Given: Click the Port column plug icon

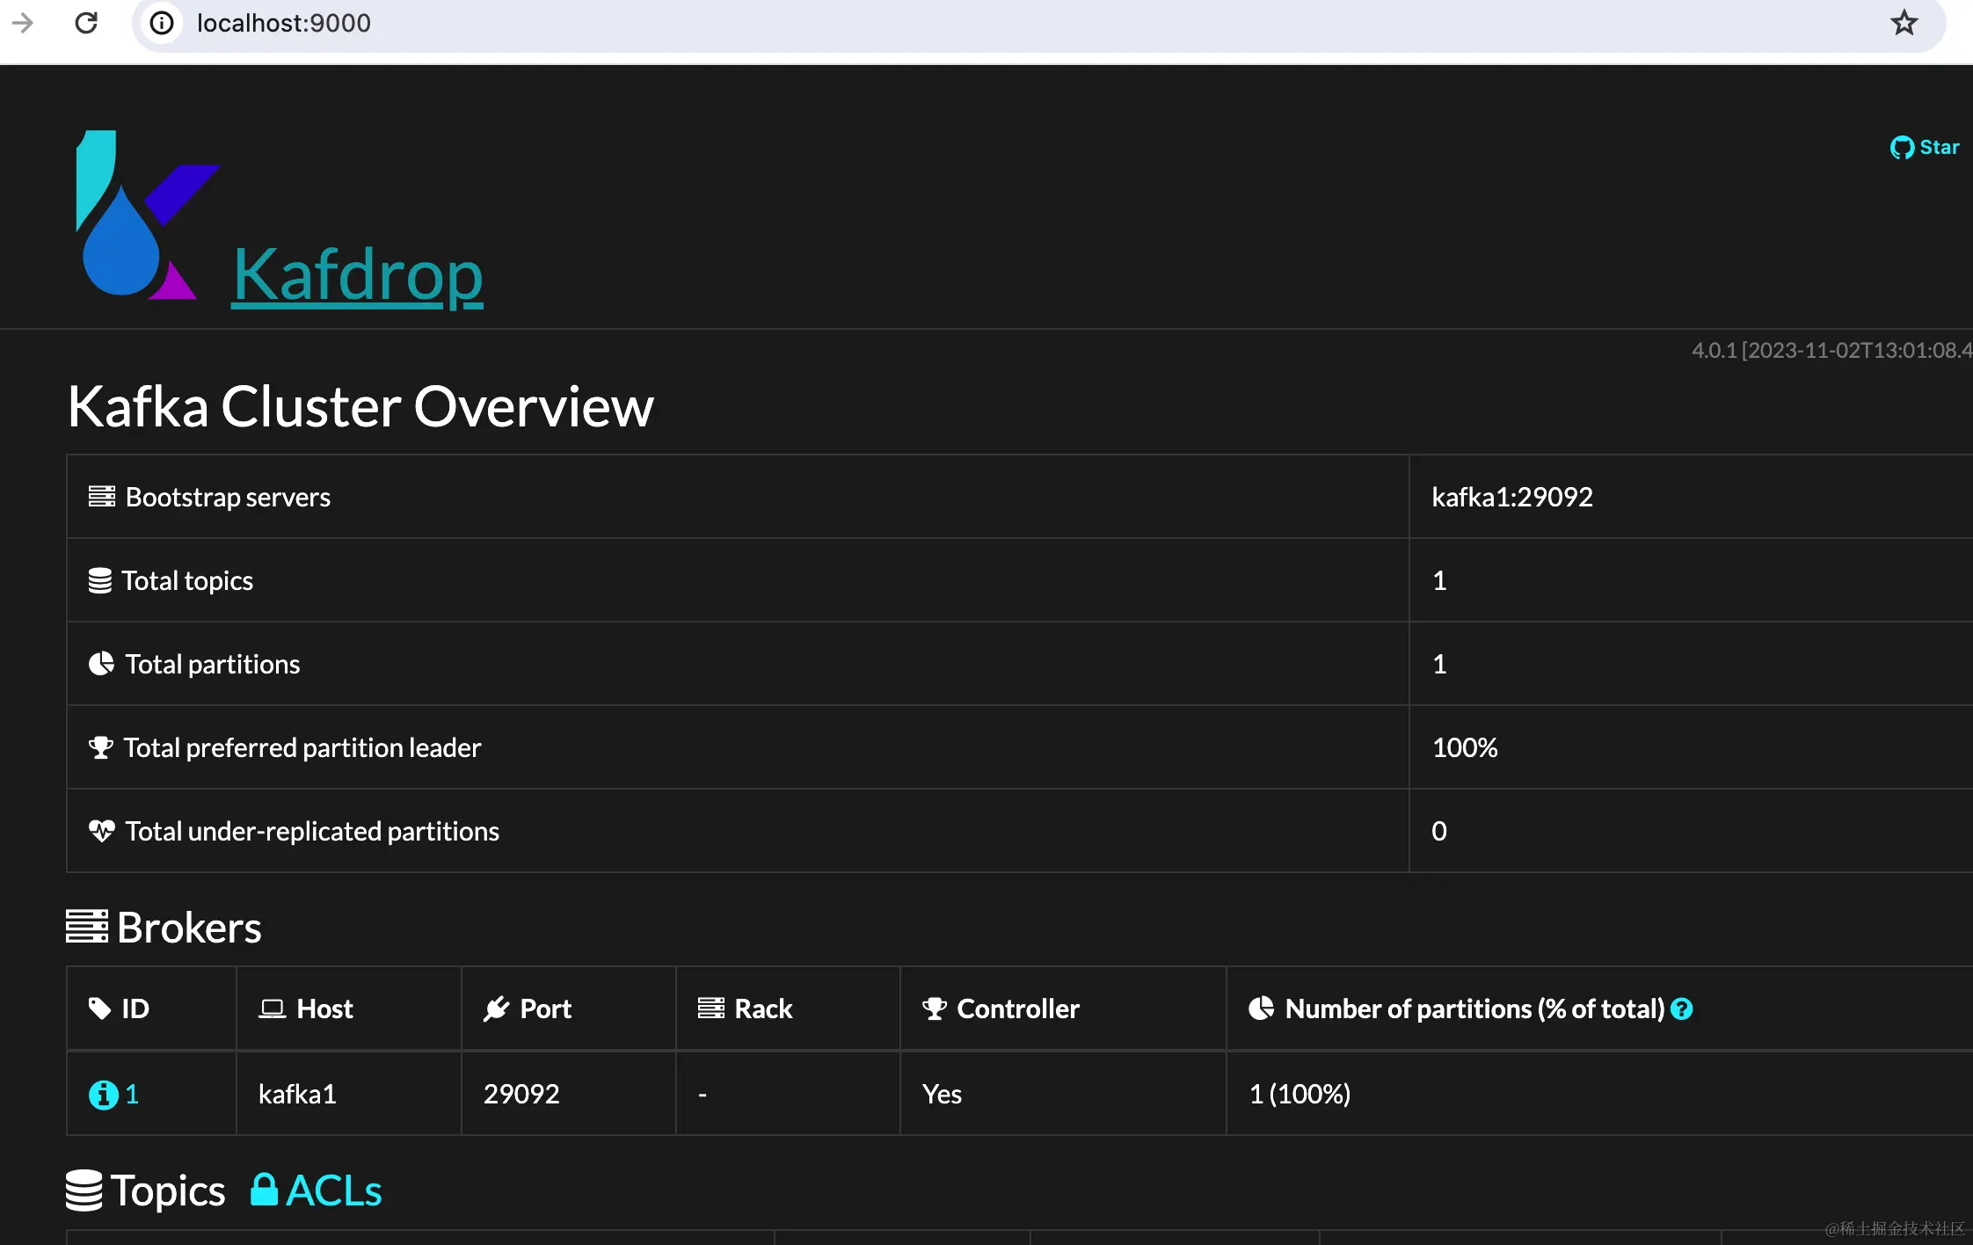Looking at the screenshot, I should coord(497,1008).
